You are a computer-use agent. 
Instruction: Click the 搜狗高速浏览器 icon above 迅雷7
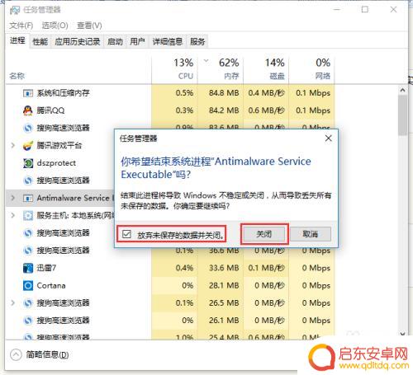[28, 251]
